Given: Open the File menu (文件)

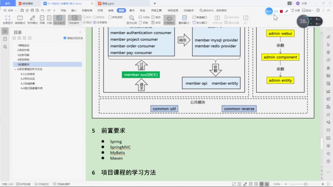Looking at the screenshot, I should (x=10, y=11).
